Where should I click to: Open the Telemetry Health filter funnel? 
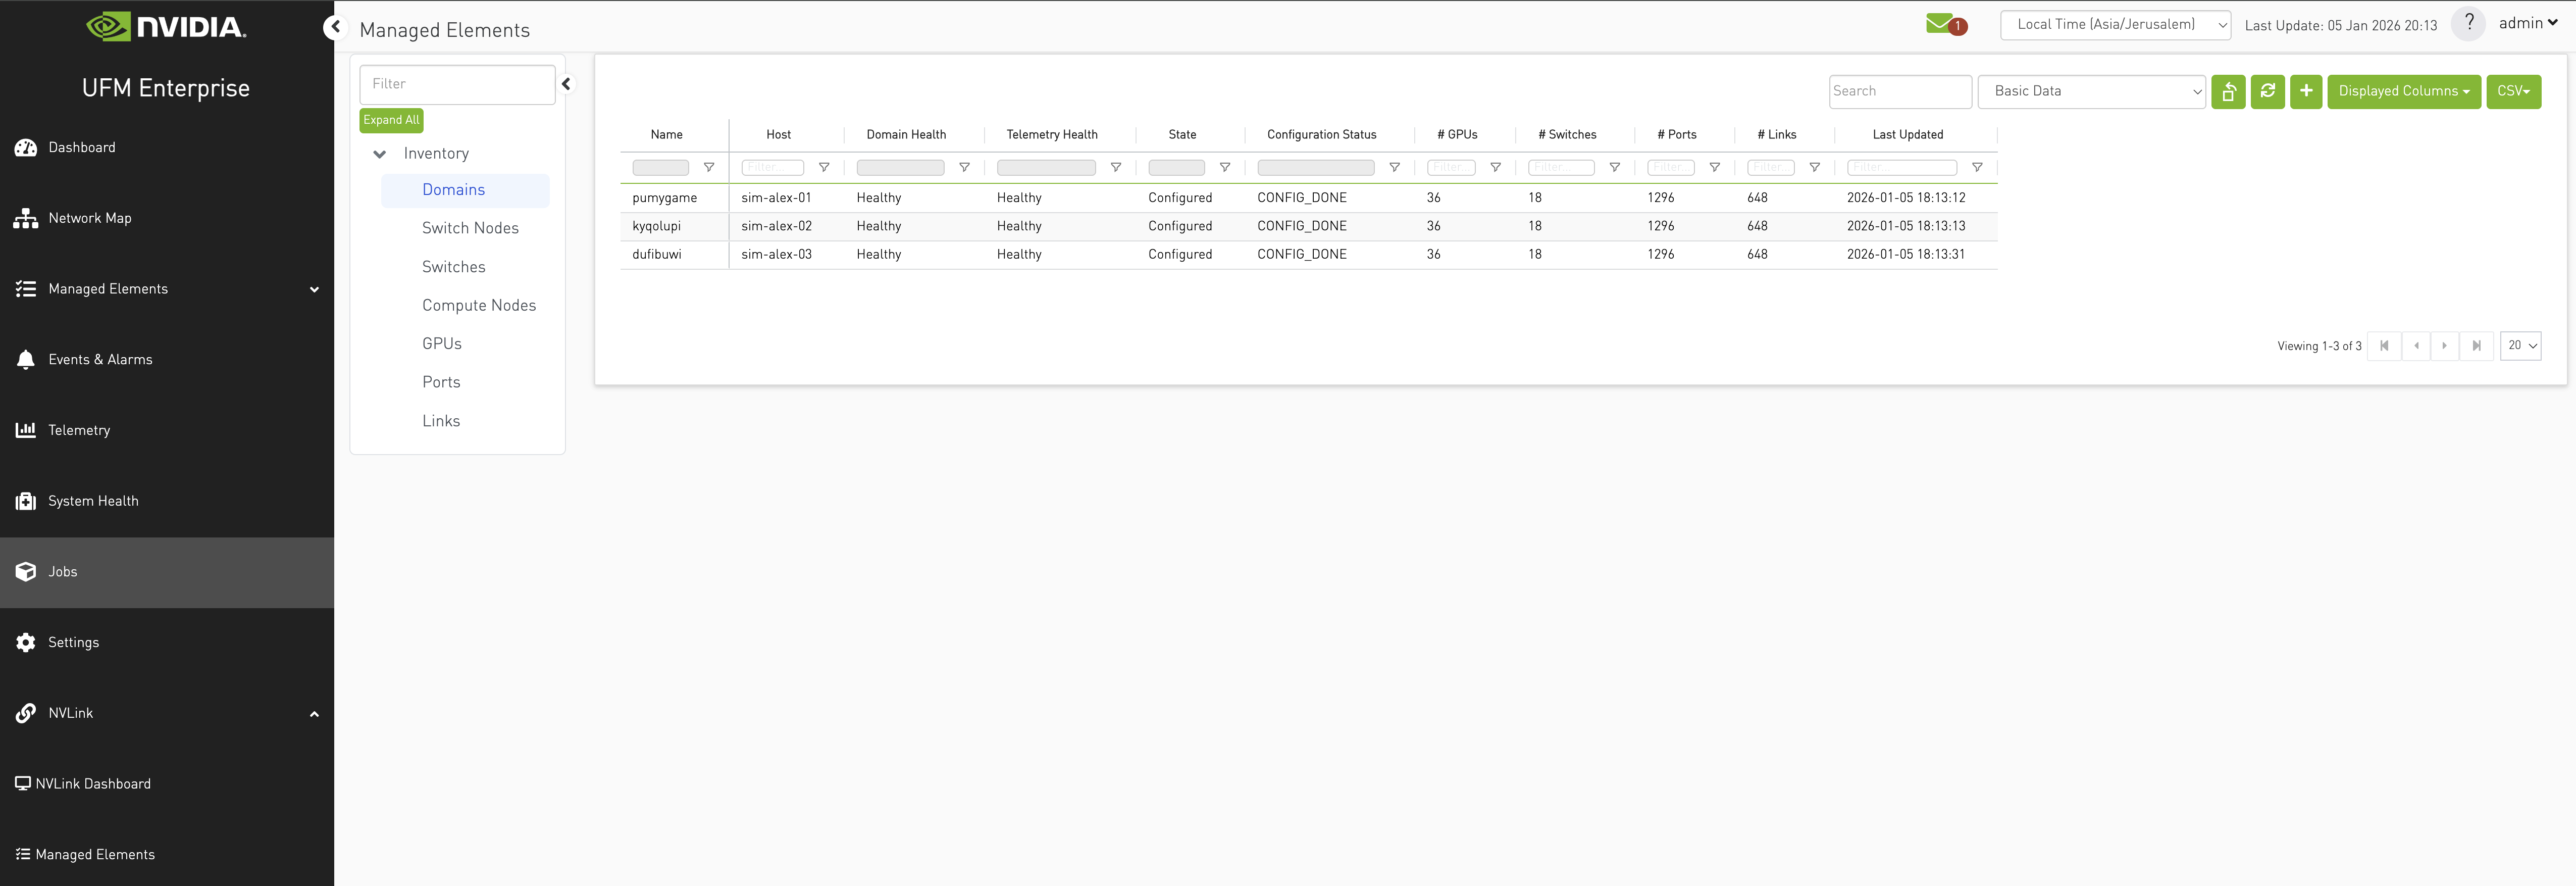pos(1116,168)
